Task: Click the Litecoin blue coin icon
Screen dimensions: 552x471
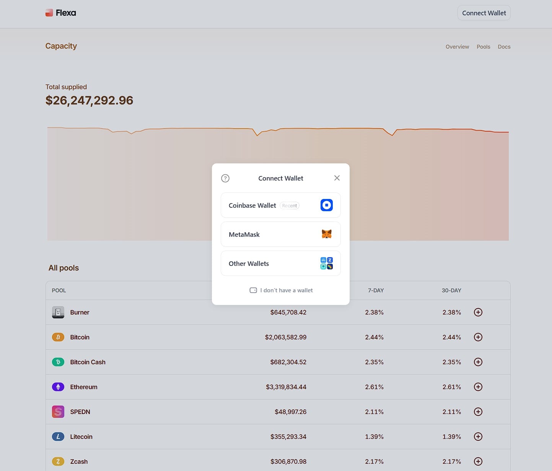Action: point(58,437)
